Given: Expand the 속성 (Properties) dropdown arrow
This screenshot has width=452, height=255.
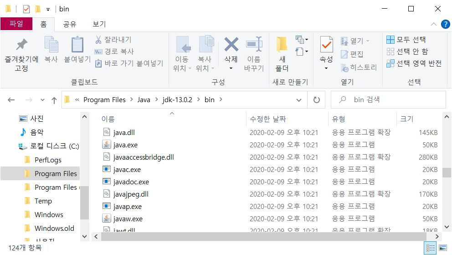Looking at the screenshot, I should click(326, 68).
